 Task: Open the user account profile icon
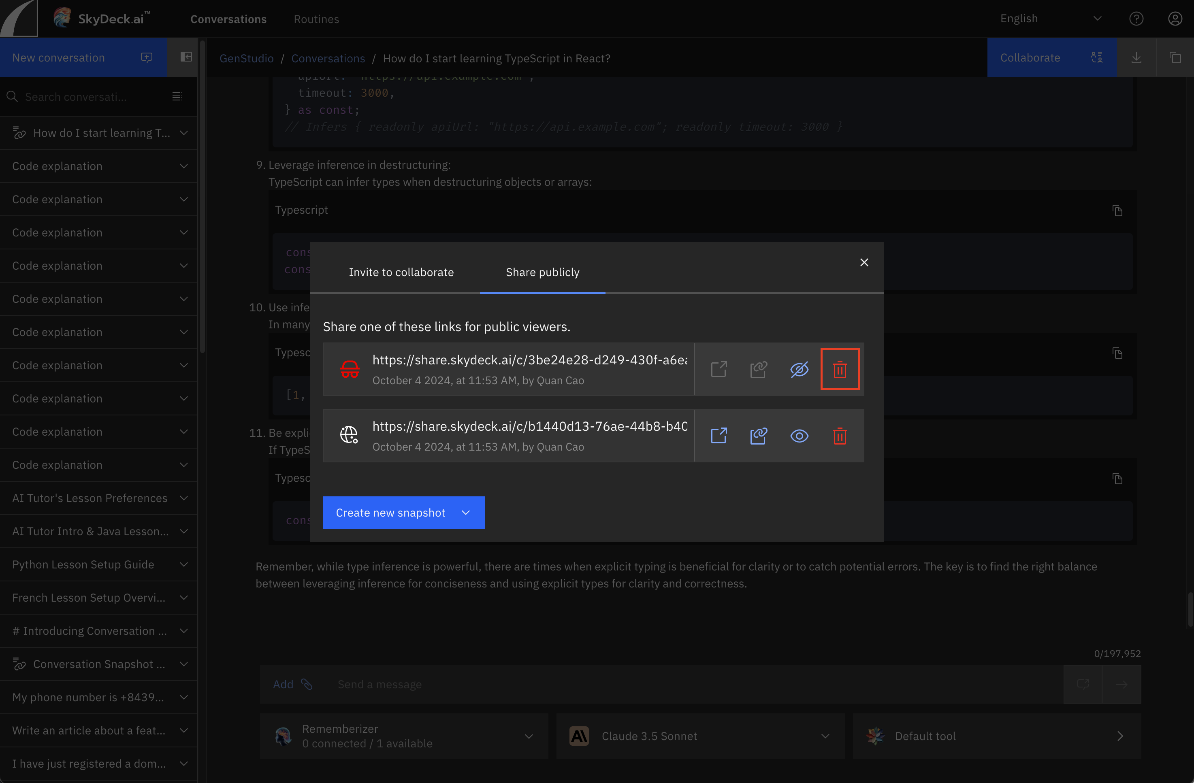[1175, 19]
